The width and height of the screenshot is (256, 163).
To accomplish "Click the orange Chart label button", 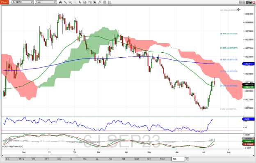I will pyautogui.click(x=5, y=2).
